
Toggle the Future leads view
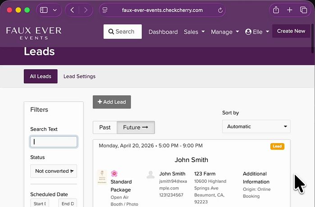pyautogui.click(x=136, y=127)
